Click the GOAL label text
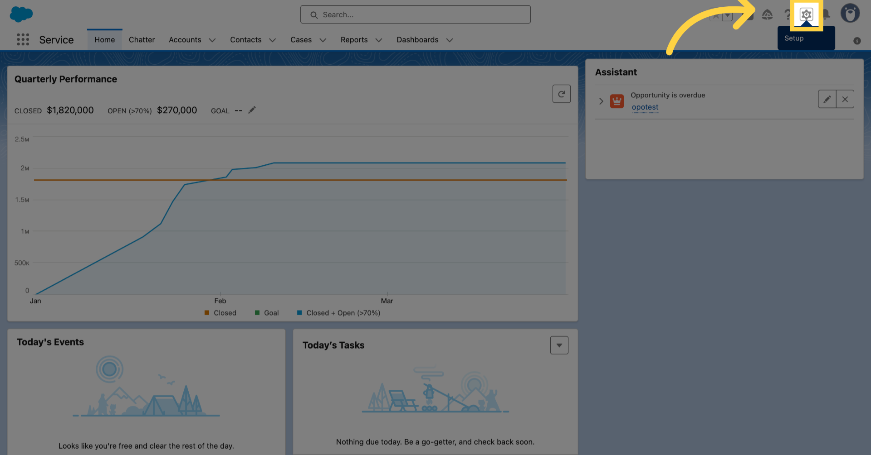 pos(220,111)
